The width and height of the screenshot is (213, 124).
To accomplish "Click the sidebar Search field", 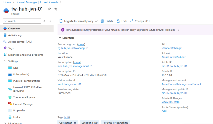I will pyautogui.click(x=22, y=21).
